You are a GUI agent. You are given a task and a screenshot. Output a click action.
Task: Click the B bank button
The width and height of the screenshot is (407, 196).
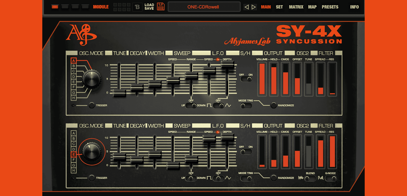(x=137, y=7)
